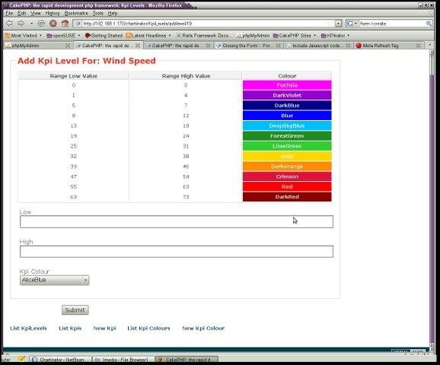440x365 pixels.
Task: Click the Colour column header
Action: pos(287,76)
